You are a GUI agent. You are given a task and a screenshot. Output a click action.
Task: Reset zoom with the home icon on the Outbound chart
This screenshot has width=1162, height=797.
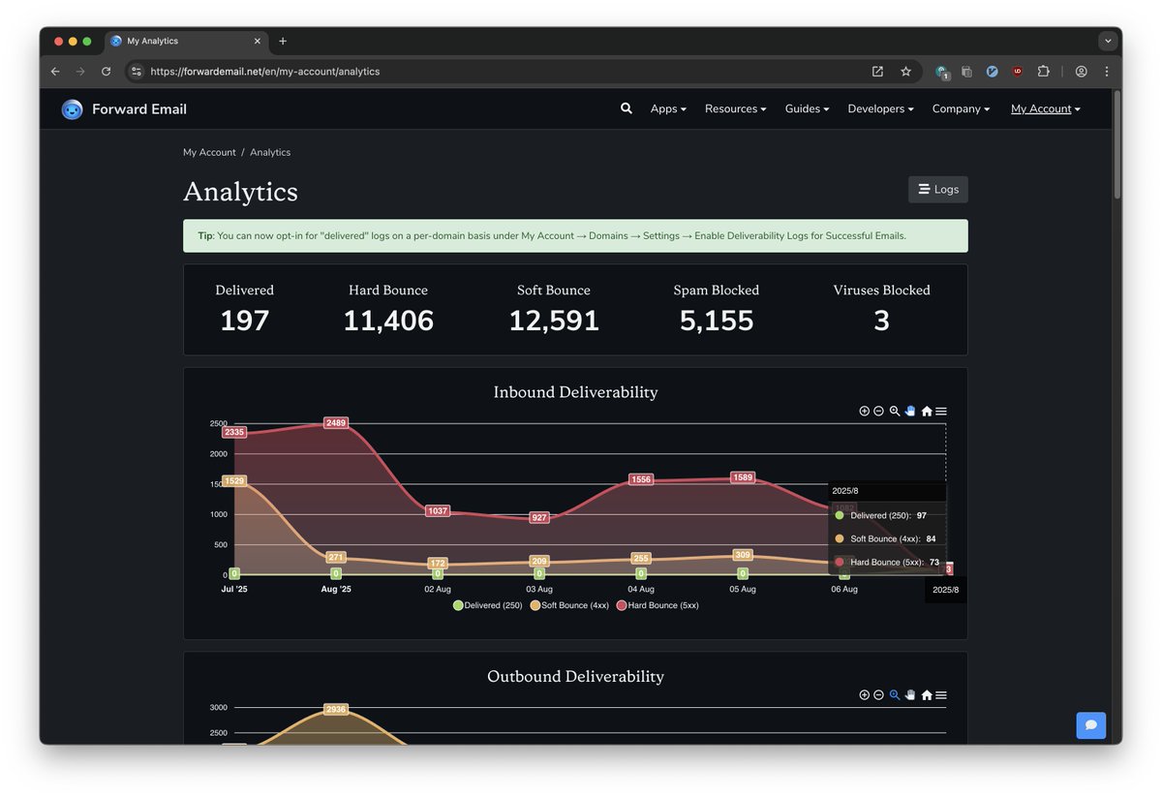coord(927,695)
